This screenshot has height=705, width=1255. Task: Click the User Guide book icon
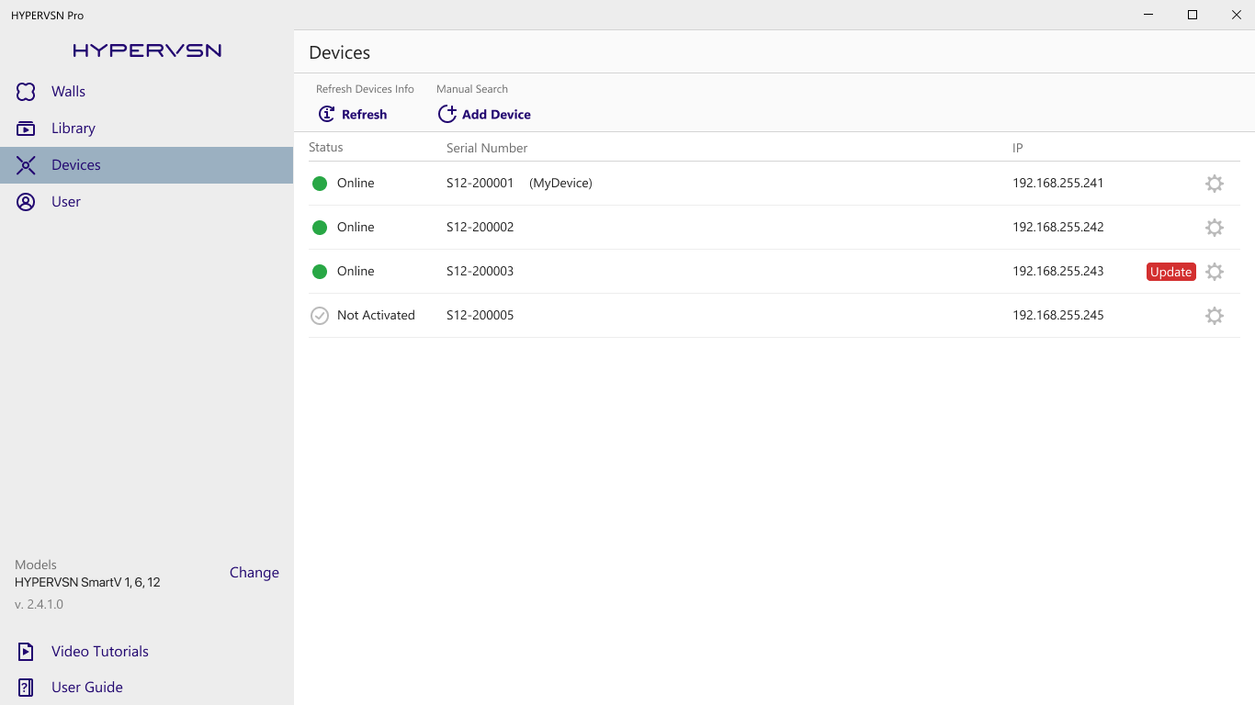(x=26, y=688)
